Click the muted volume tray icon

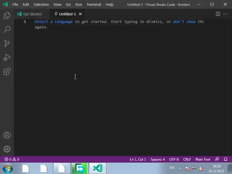(201, 168)
